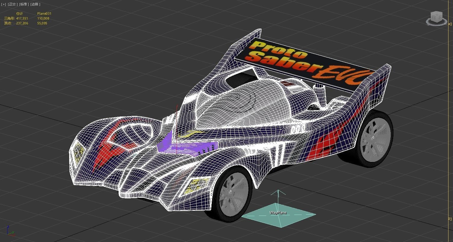453x242 pixels.
Task: Open the [边面] edged faces display menu
Action: click(x=35, y=4)
